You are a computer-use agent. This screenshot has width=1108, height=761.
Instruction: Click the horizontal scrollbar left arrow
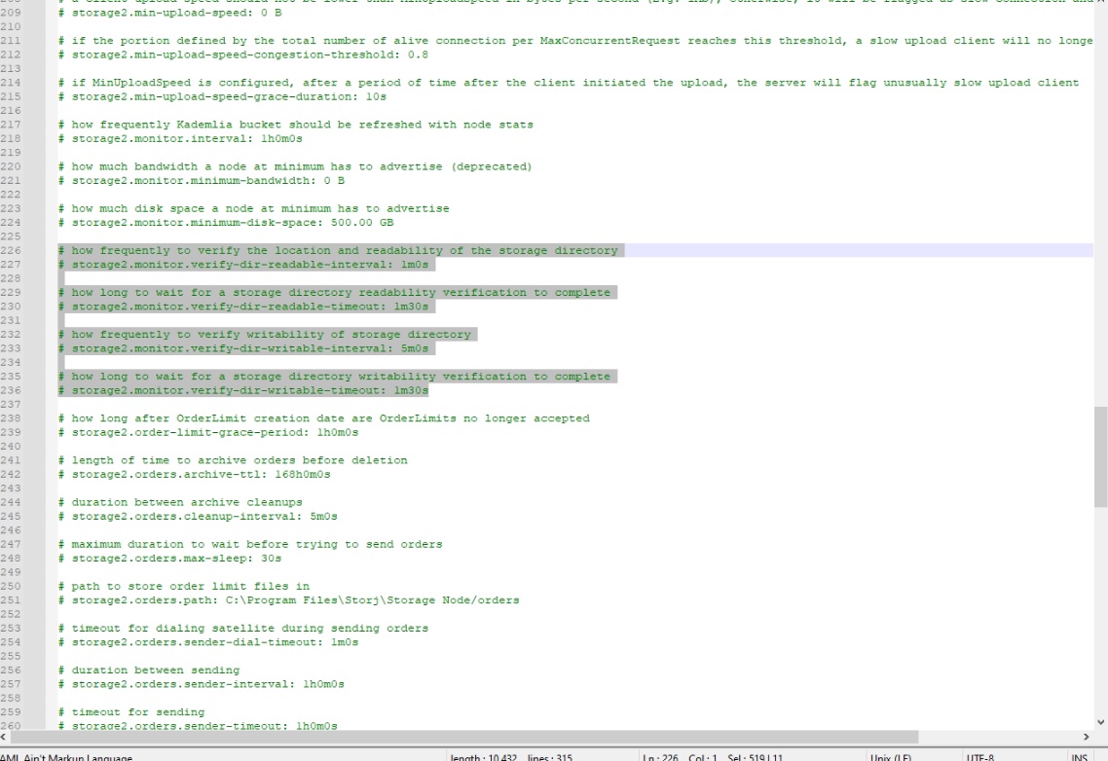6,737
